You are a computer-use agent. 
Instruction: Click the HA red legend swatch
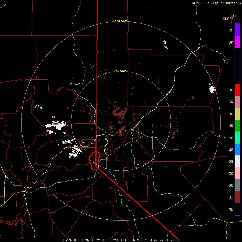[x=237, y=90]
